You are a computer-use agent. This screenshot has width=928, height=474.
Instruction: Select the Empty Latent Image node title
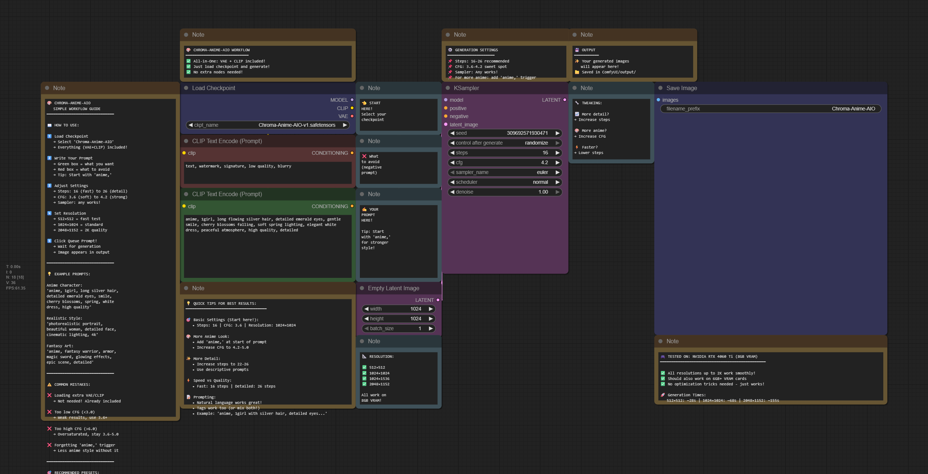(x=393, y=288)
